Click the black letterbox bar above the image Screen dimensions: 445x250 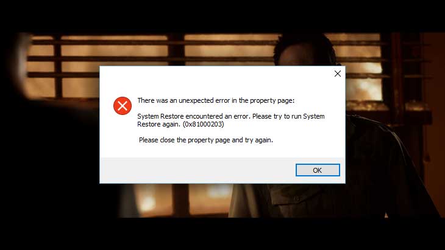point(222,16)
